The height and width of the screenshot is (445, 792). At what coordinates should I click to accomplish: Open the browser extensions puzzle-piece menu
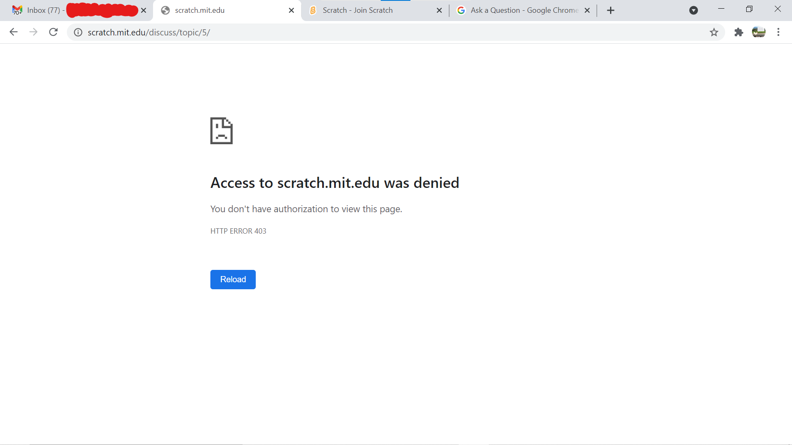738,32
